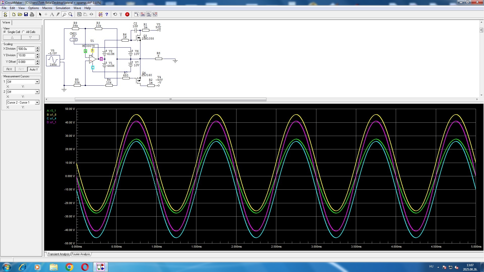484x272 pixels.
Task: Click the schematic horizontal scrollbar thumb
Action: [170, 99]
